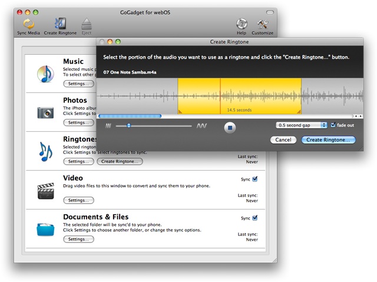
Task: Click the blue horizontal waveform scrollbar
Action: 130,116
